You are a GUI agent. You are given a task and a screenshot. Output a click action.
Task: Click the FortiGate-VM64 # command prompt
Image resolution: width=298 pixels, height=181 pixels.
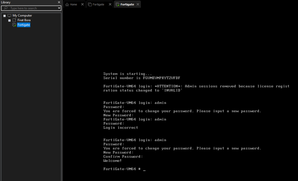point(122,169)
